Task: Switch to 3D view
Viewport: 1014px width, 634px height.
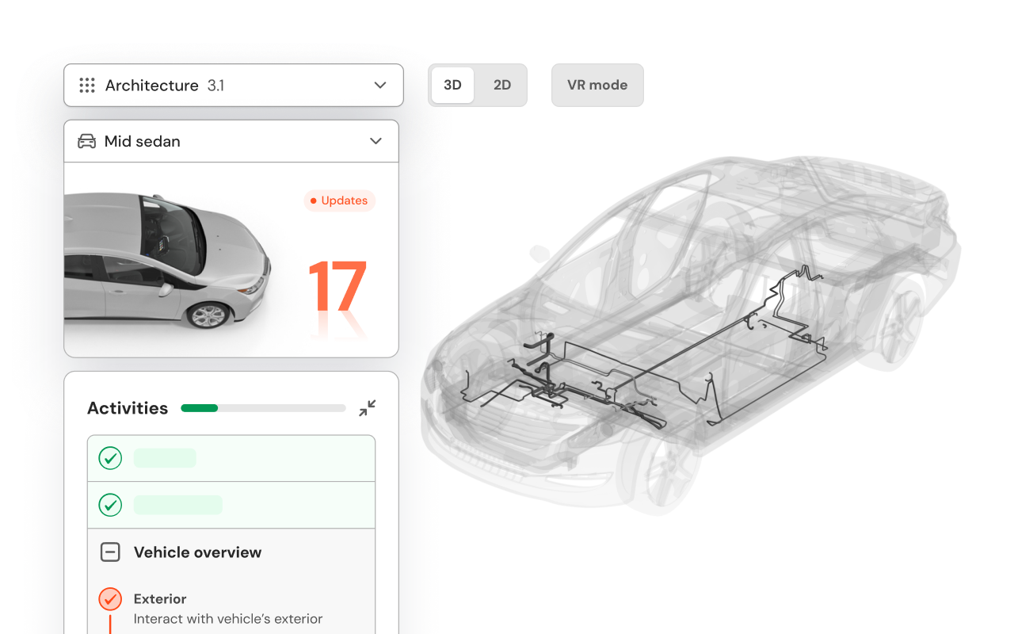Action: 452,85
